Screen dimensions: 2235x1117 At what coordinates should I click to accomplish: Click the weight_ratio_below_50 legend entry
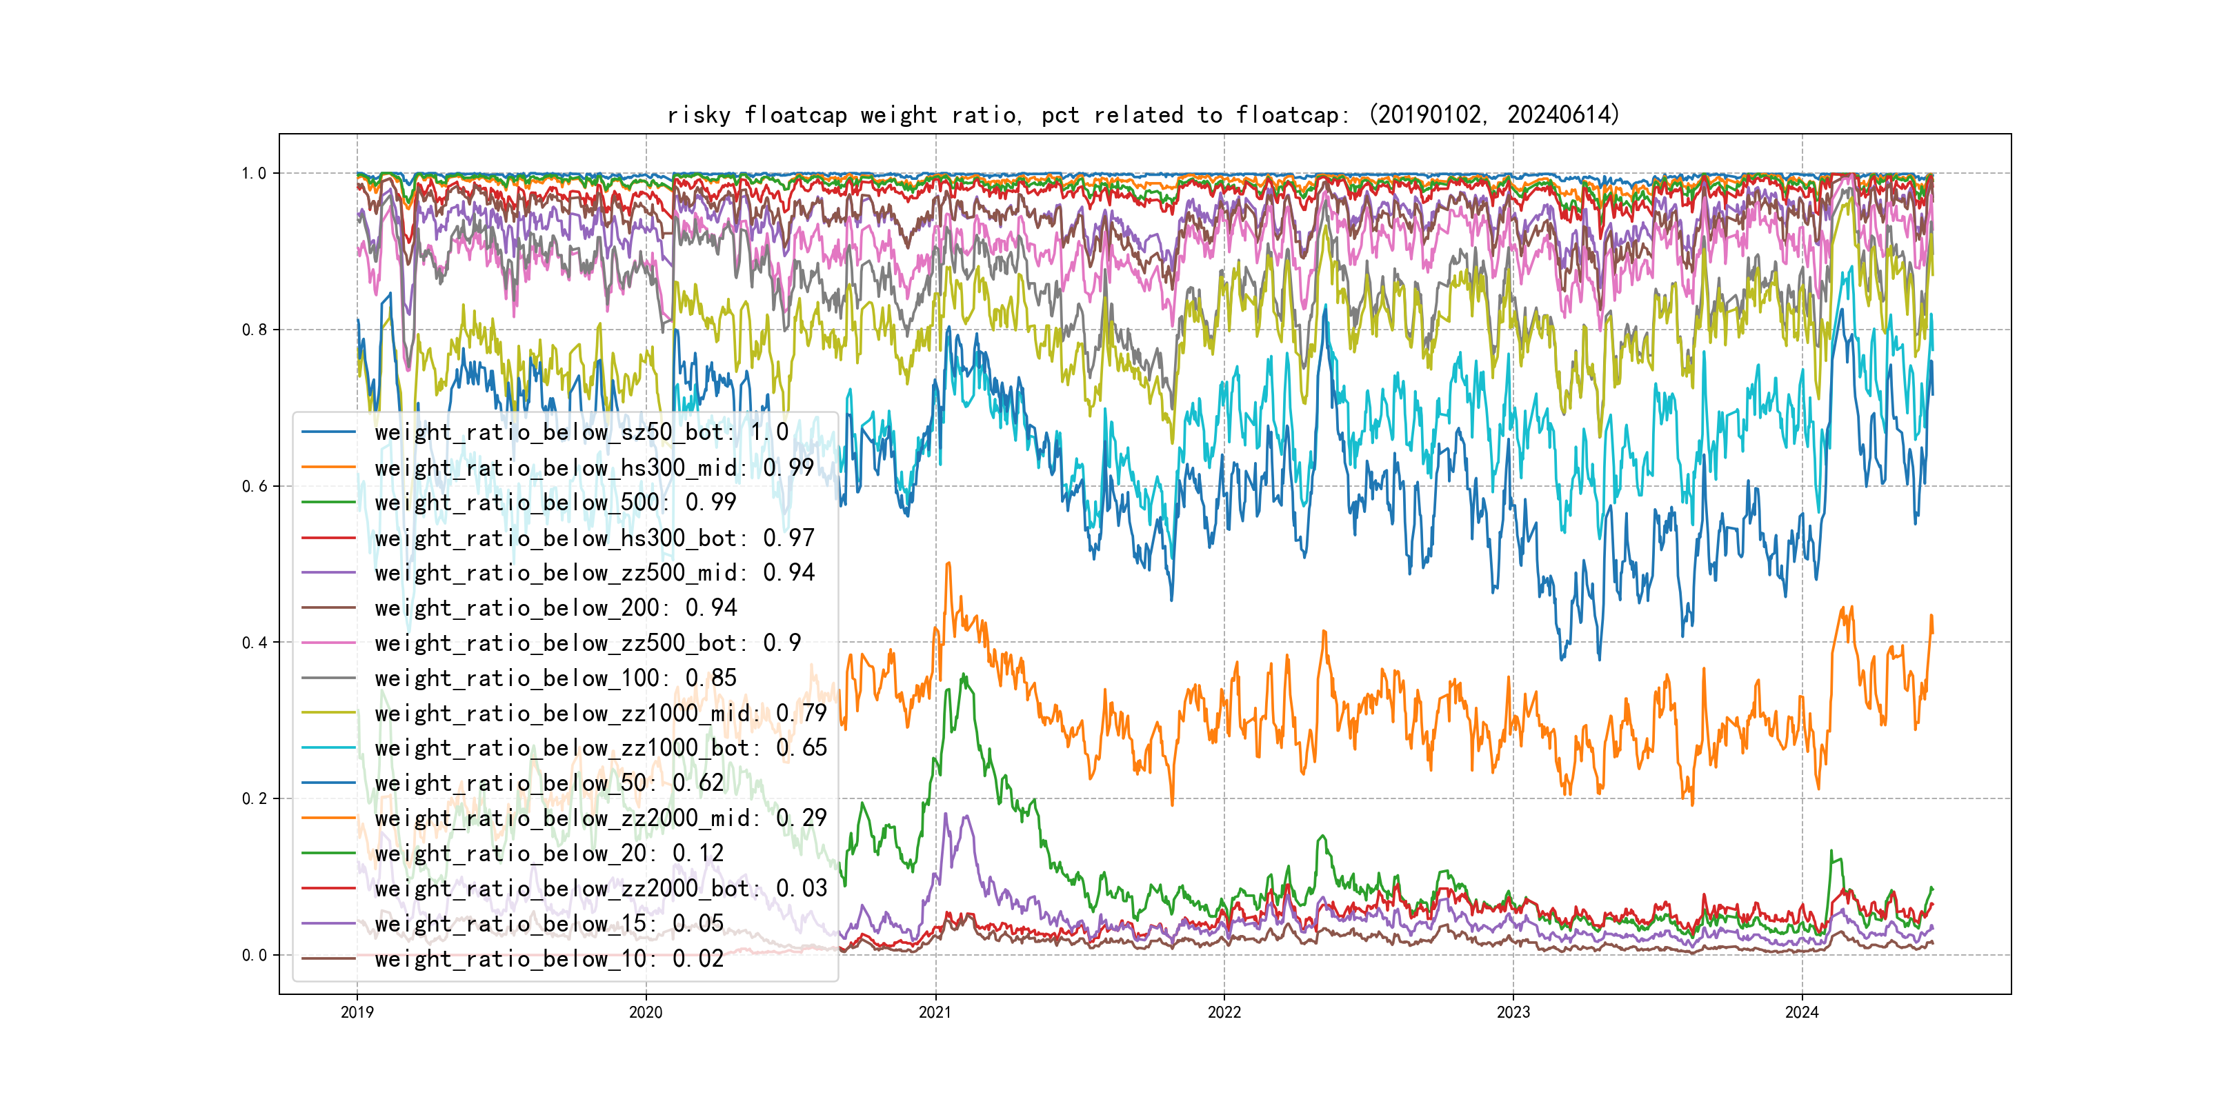tap(548, 783)
